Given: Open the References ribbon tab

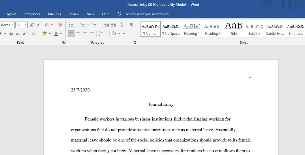Looking at the screenshot, I should point(32,14).
